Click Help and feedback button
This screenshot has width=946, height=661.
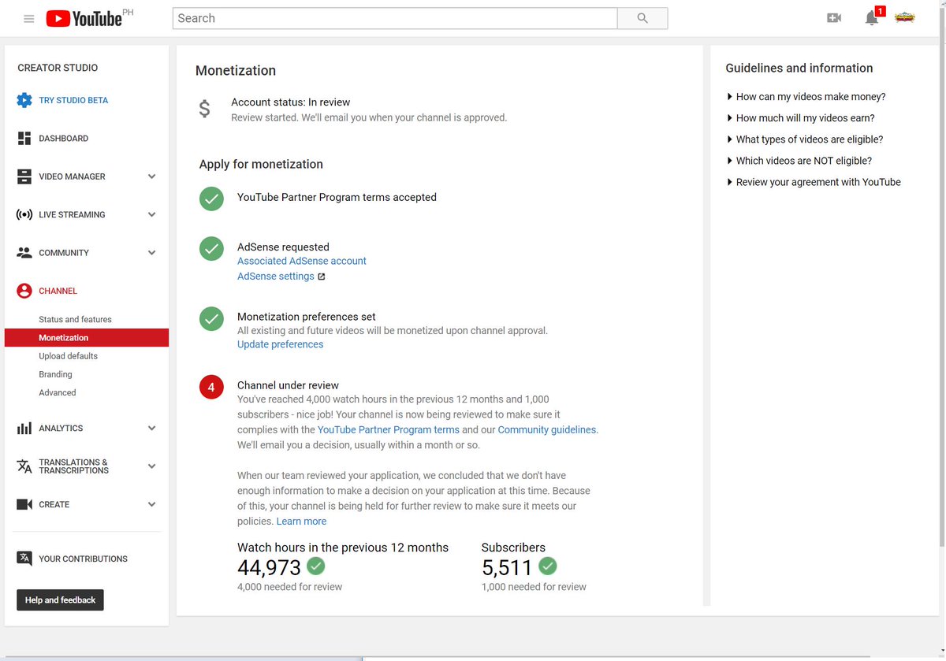pyautogui.click(x=60, y=600)
